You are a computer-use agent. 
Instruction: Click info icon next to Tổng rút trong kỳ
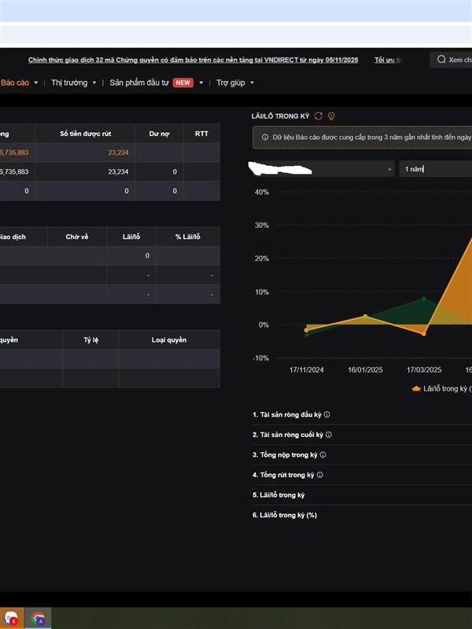[320, 475]
